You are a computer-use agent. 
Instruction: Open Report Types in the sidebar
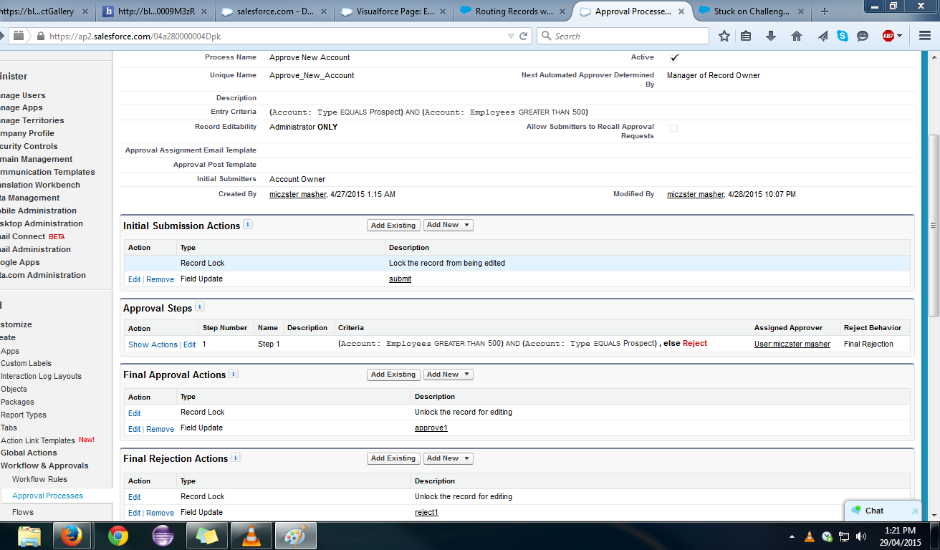[24, 415]
